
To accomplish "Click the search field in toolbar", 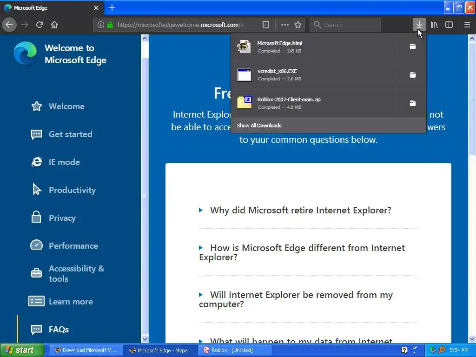I will [345, 25].
